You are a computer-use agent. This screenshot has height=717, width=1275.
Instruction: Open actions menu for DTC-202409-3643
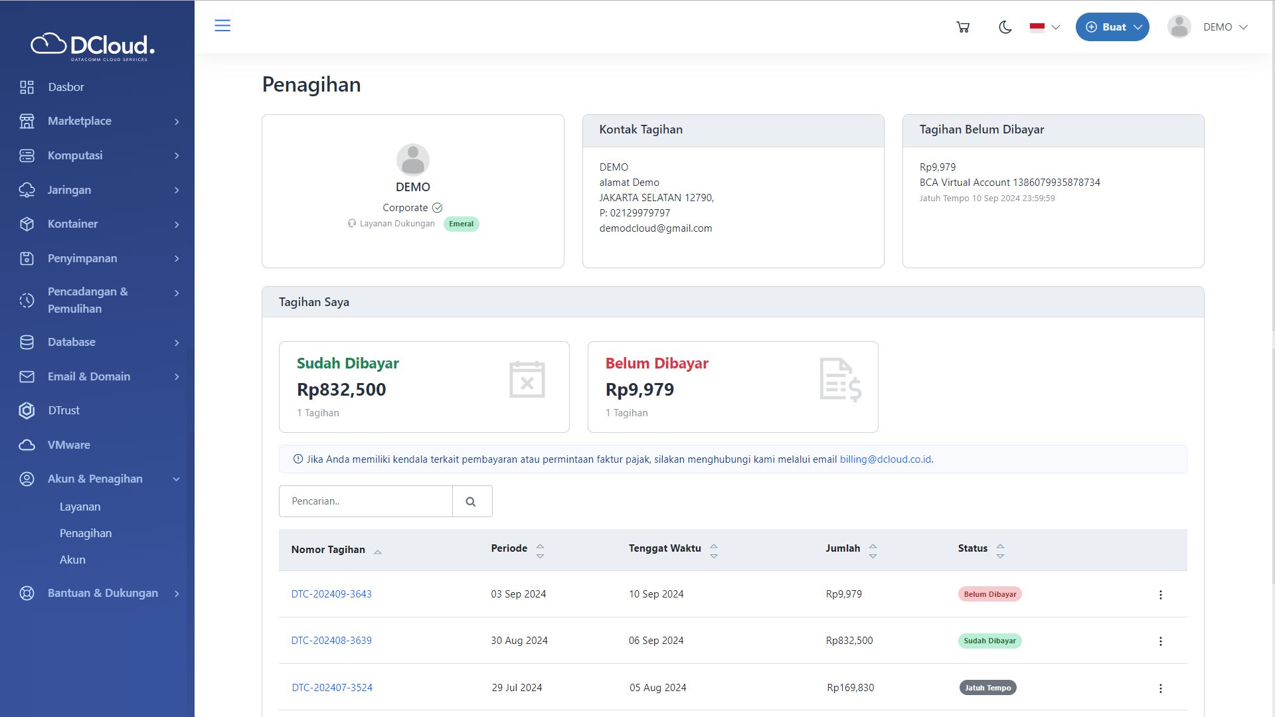[x=1160, y=595]
